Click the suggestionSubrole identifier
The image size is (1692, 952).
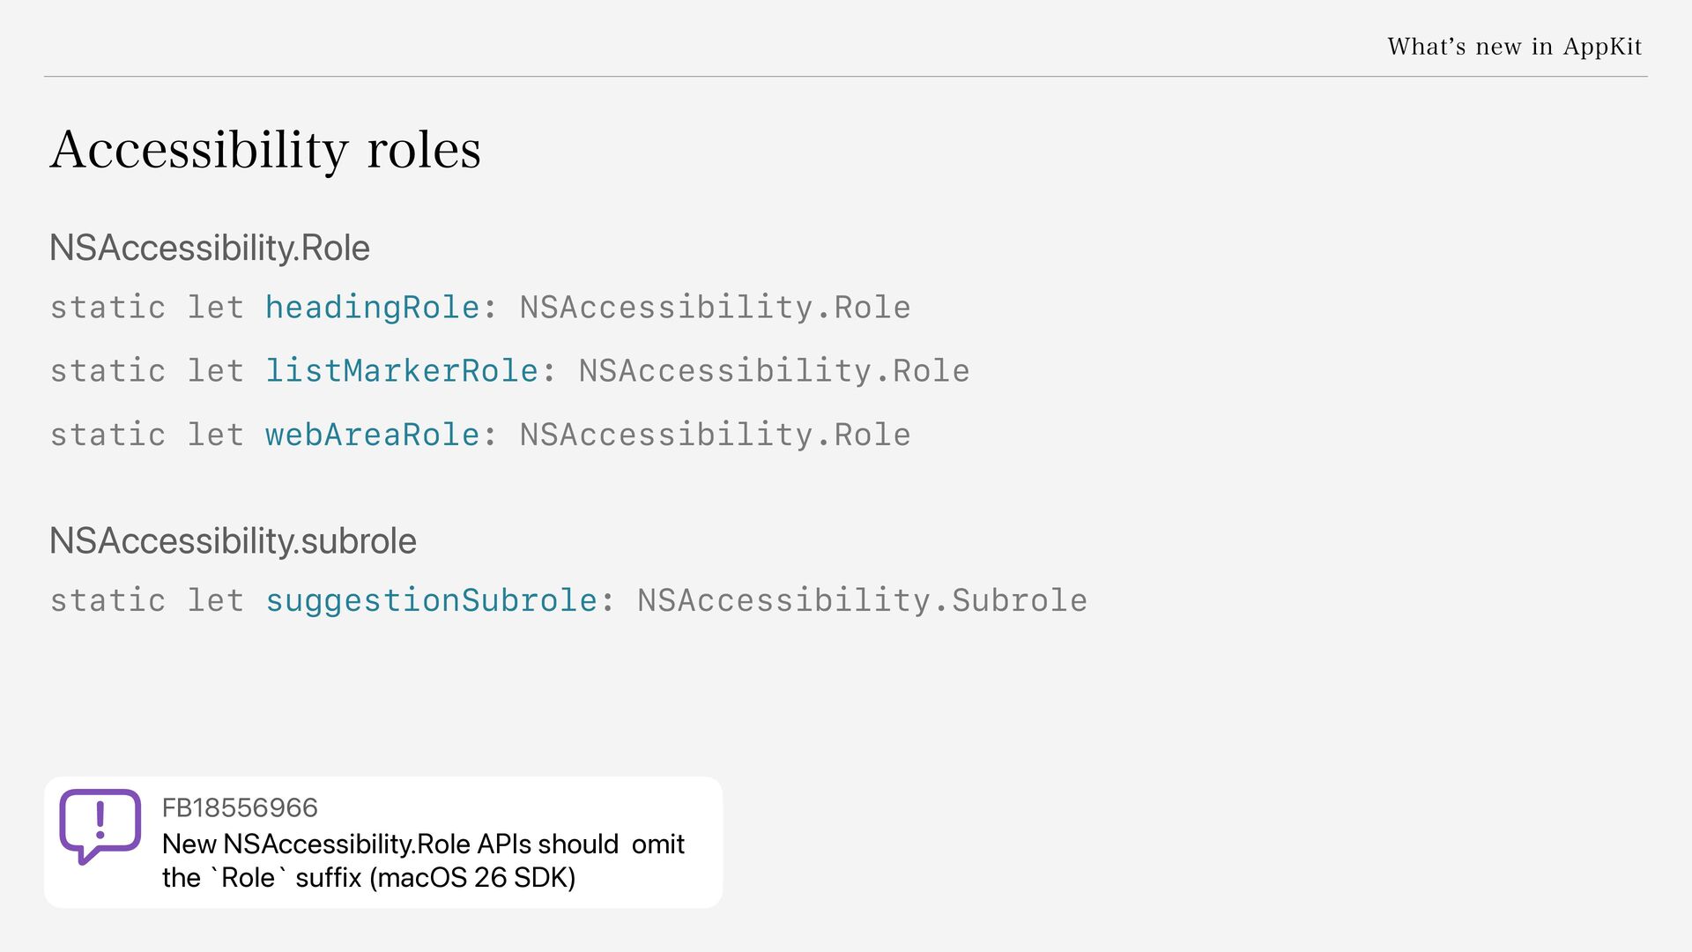(432, 600)
